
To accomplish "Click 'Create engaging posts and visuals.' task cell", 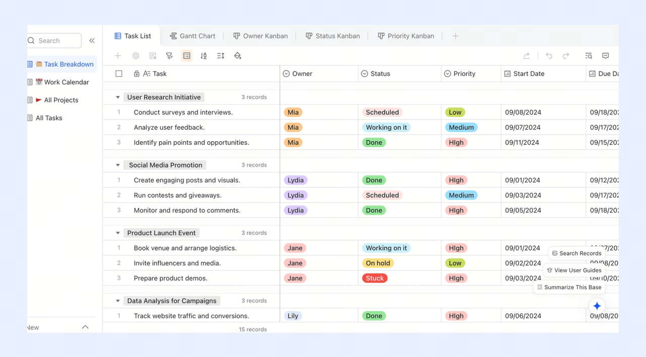I will 187,180.
